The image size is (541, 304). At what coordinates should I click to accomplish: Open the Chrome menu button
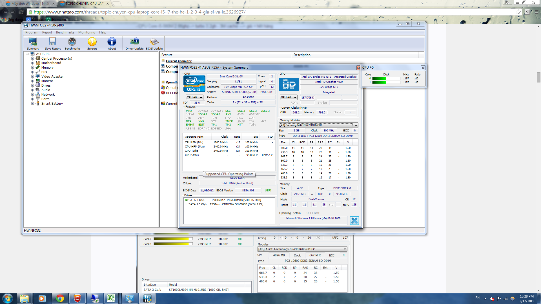(536, 12)
